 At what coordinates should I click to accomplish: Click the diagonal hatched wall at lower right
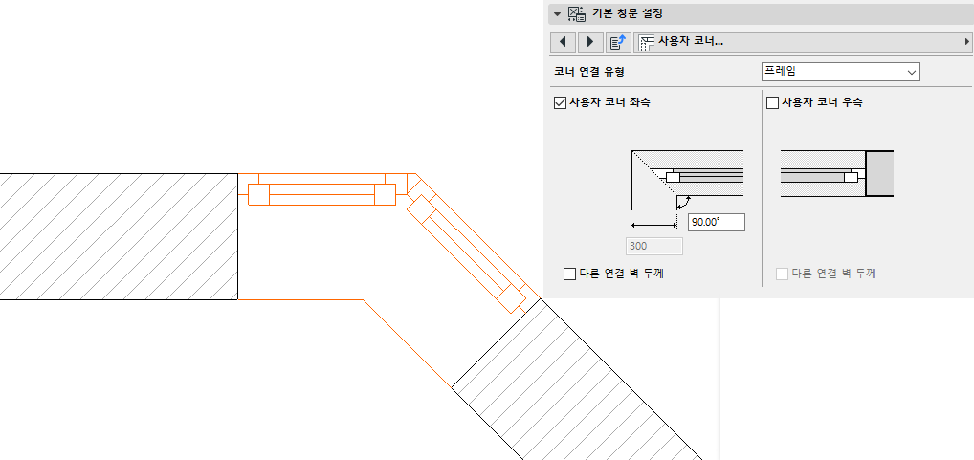coord(578,380)
